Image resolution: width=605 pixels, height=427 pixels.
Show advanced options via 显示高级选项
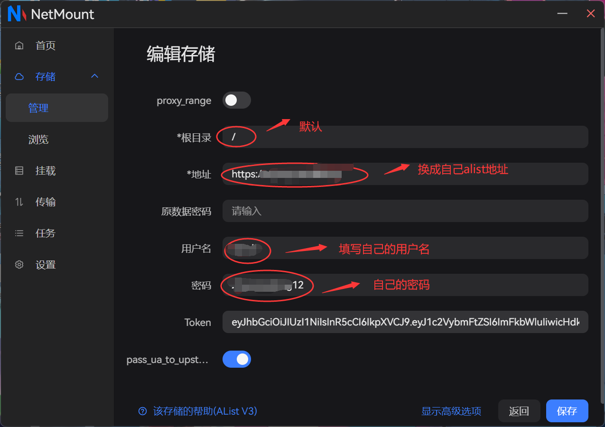(451, 411)
